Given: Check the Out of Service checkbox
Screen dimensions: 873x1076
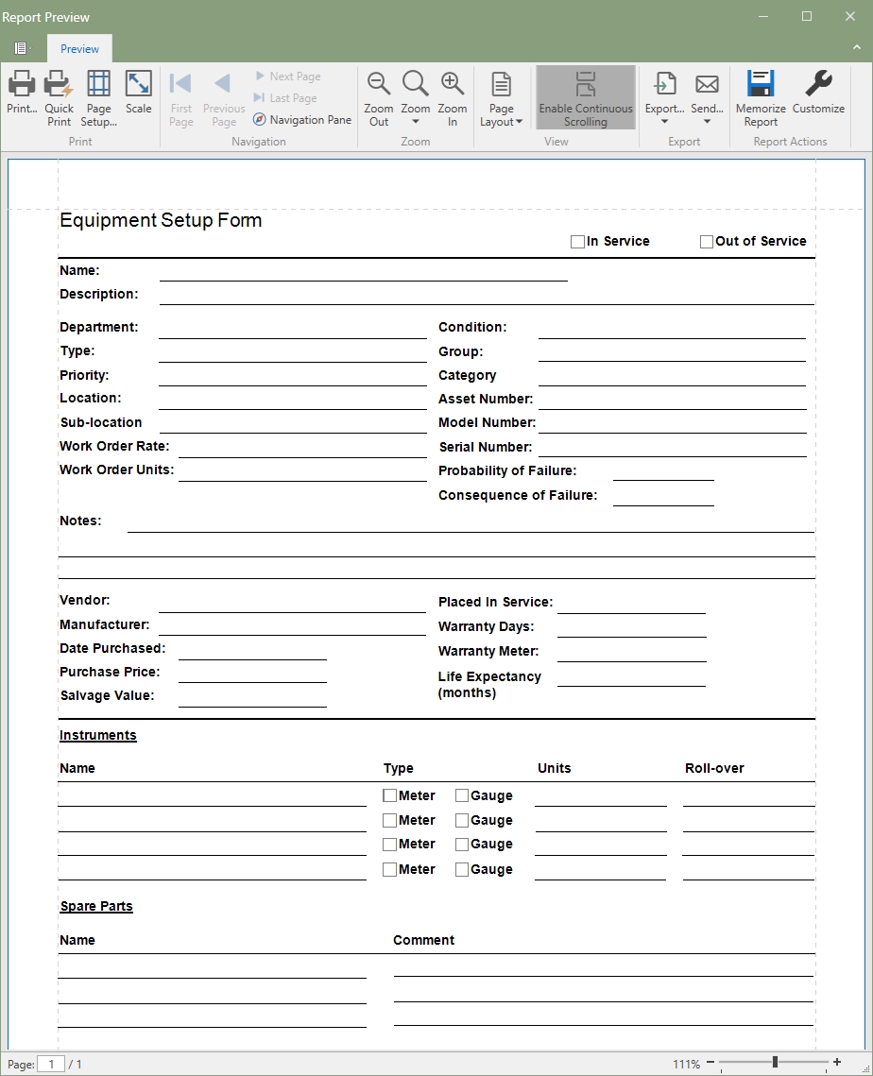Looking at the screenshot, I should (706, 242).
